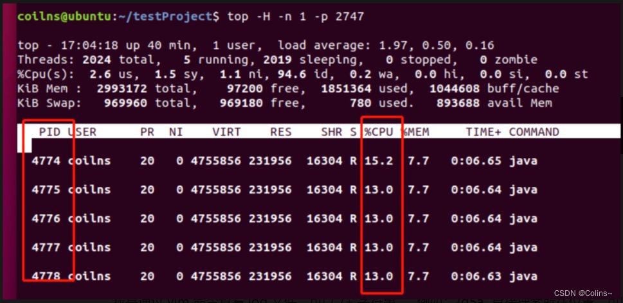
Task: Click TIME+ '0:06.65' in the 4774 row
Action: [x=476, y=160]
